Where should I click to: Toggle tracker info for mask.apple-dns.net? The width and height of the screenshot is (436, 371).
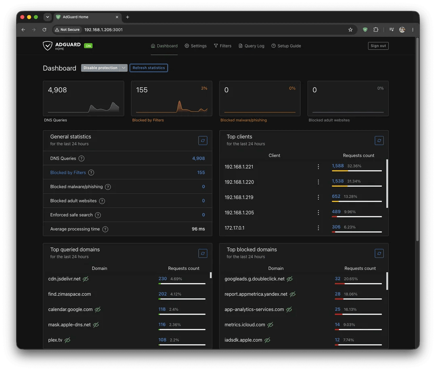coord(96,325)
